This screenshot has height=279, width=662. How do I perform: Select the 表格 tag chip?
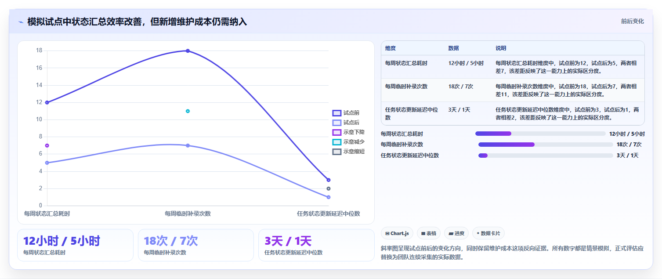pos(429,233)
